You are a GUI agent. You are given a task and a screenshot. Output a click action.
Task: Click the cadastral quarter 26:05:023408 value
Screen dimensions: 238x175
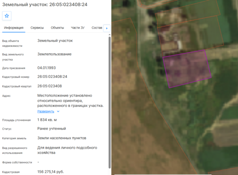click(50, 86)
